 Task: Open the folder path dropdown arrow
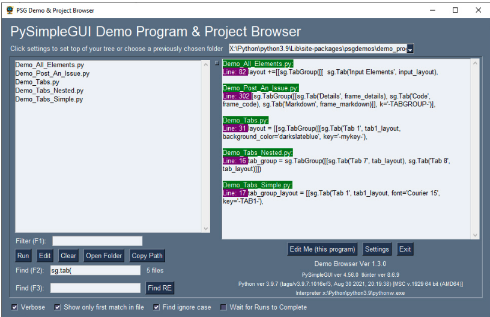pos(410,49)
